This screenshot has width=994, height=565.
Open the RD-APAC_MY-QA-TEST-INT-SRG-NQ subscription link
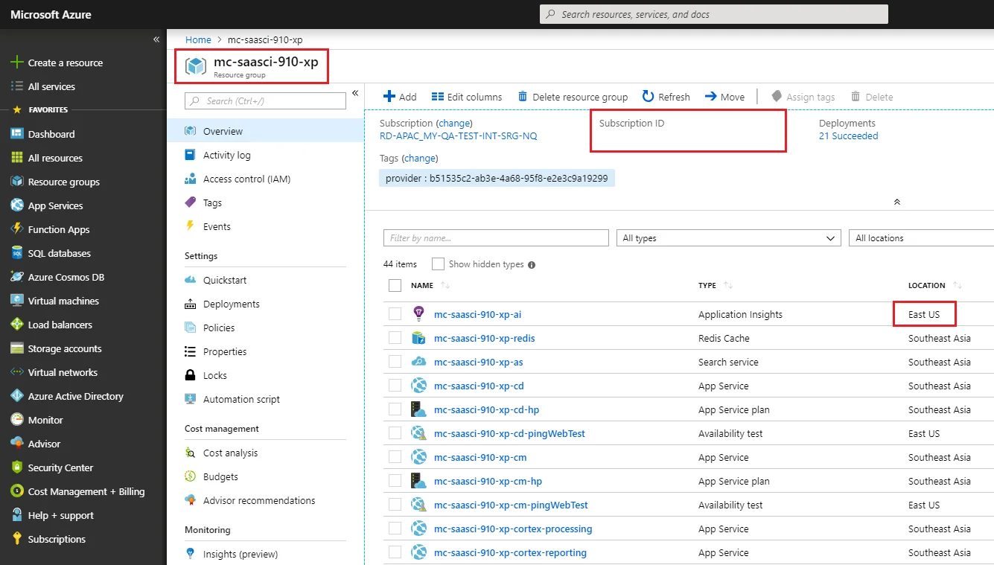click(458, 136)
